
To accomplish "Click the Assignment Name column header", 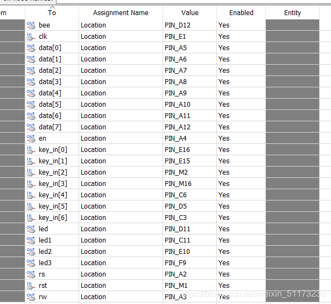I will click(x=121, y=13).
